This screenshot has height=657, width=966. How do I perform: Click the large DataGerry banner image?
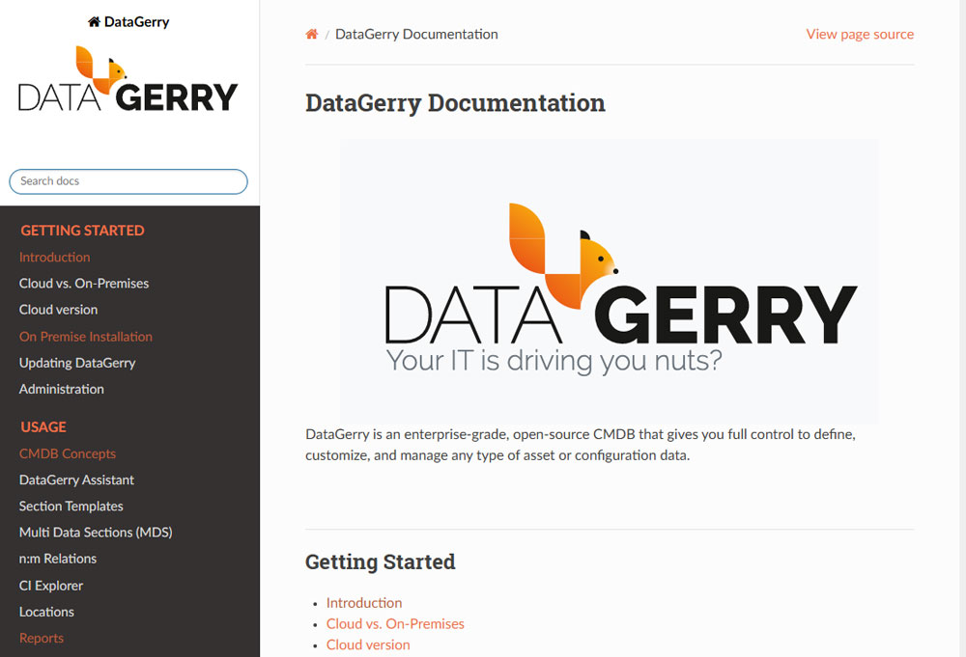click(x=610, y=281)
